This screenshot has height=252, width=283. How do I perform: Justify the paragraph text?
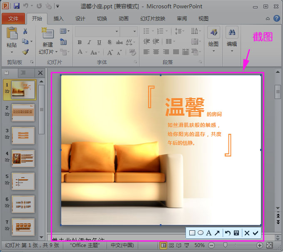[176, 52]
